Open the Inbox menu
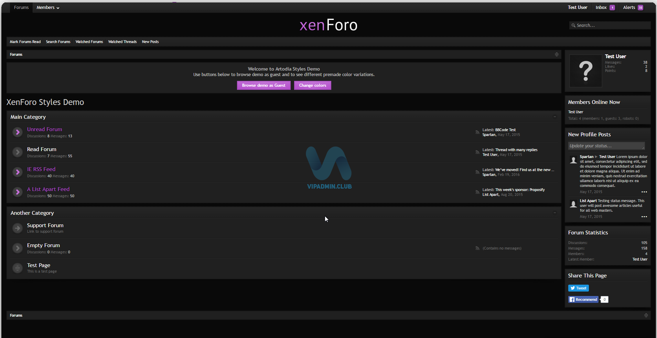 coord(601,8)
